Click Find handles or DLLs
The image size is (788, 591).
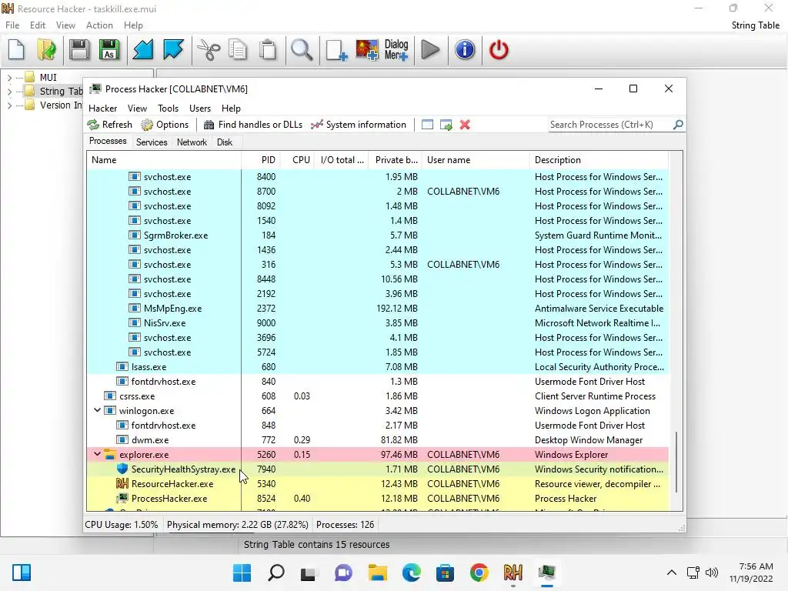point(252,125)
